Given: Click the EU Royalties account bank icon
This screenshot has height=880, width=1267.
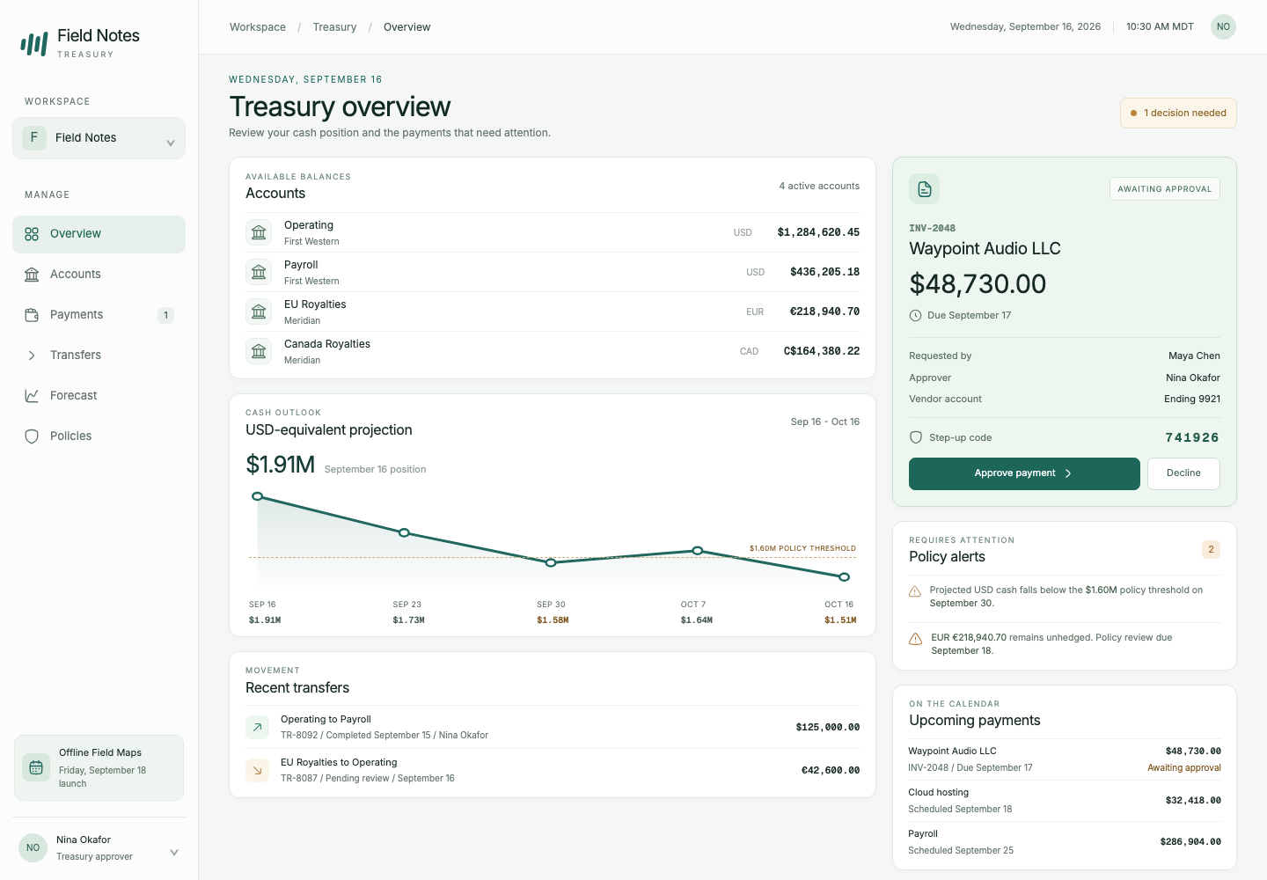Looking at the screenshot, I should (x=259, y=312).
